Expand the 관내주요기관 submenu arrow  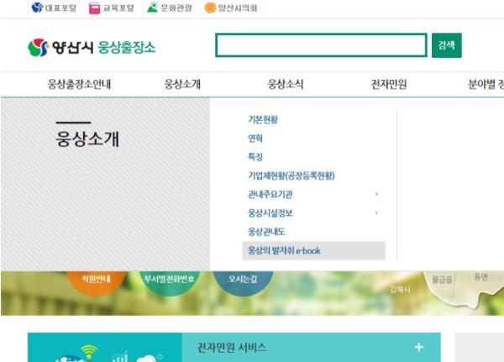(376, 194)
